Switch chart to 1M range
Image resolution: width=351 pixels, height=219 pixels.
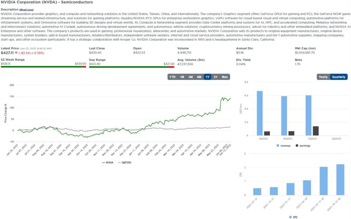(182, 77)
